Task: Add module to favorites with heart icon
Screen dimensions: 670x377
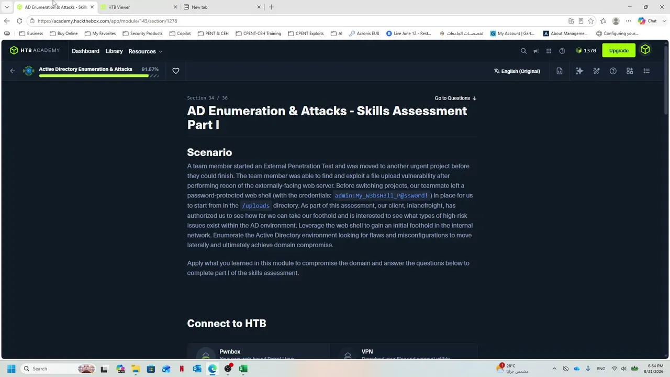Action: pos(176,71)
